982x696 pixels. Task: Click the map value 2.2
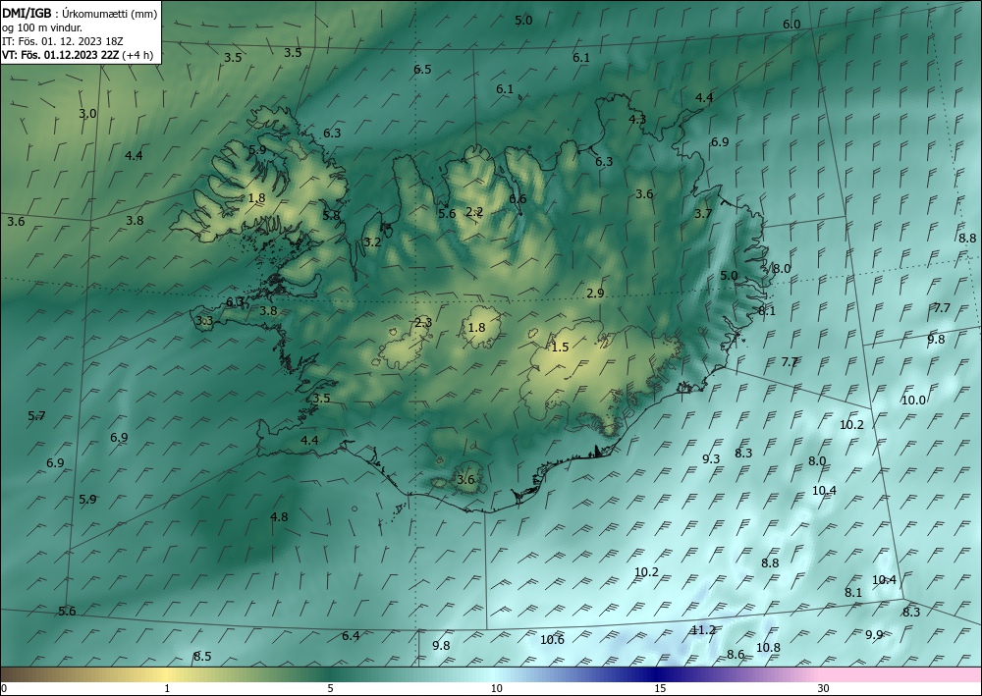[474, 212]
